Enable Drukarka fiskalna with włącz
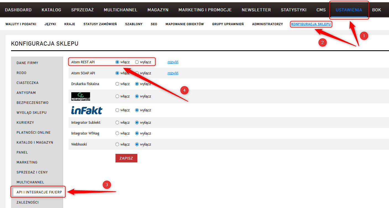Image resolution: width=389 pixels, height=208 pixels. click(117, 84)
